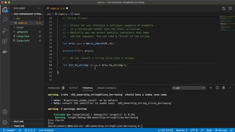Close main.rs tab via unsaved dot
Viewport: 235px width, 132px height.
point(67,8)
